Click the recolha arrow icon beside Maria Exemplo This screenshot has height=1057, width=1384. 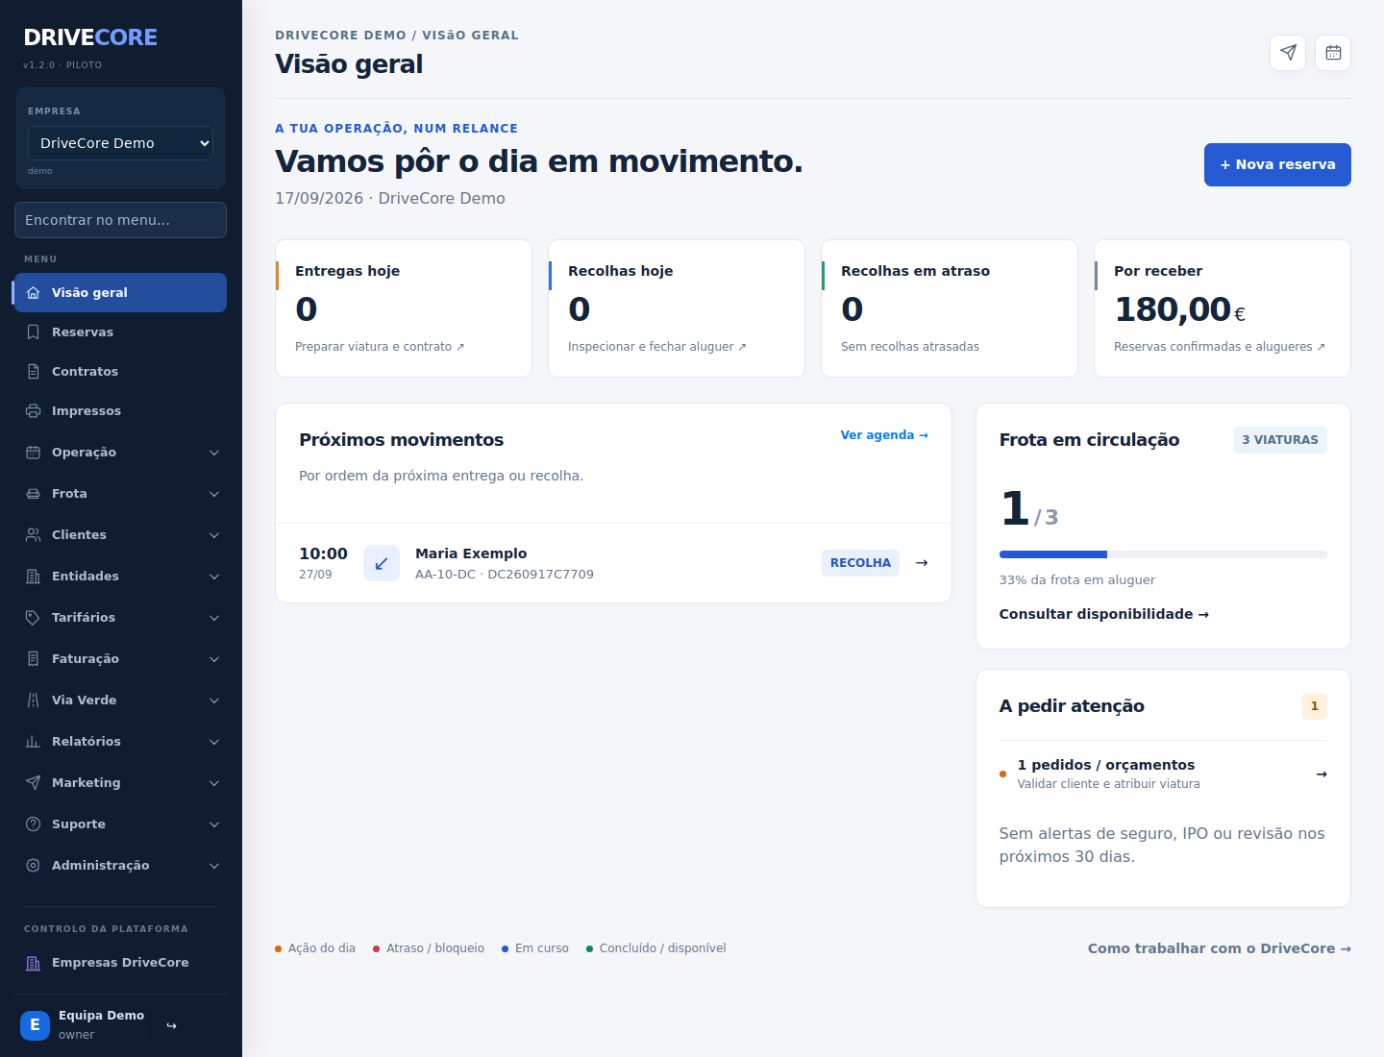tap(382, 563)
